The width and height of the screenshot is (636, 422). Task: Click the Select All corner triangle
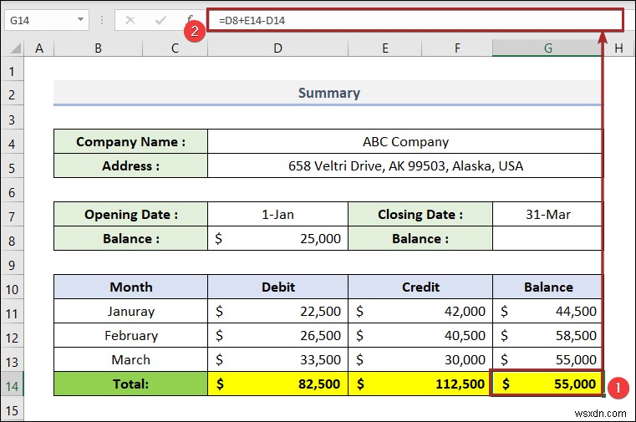[15, 48]
